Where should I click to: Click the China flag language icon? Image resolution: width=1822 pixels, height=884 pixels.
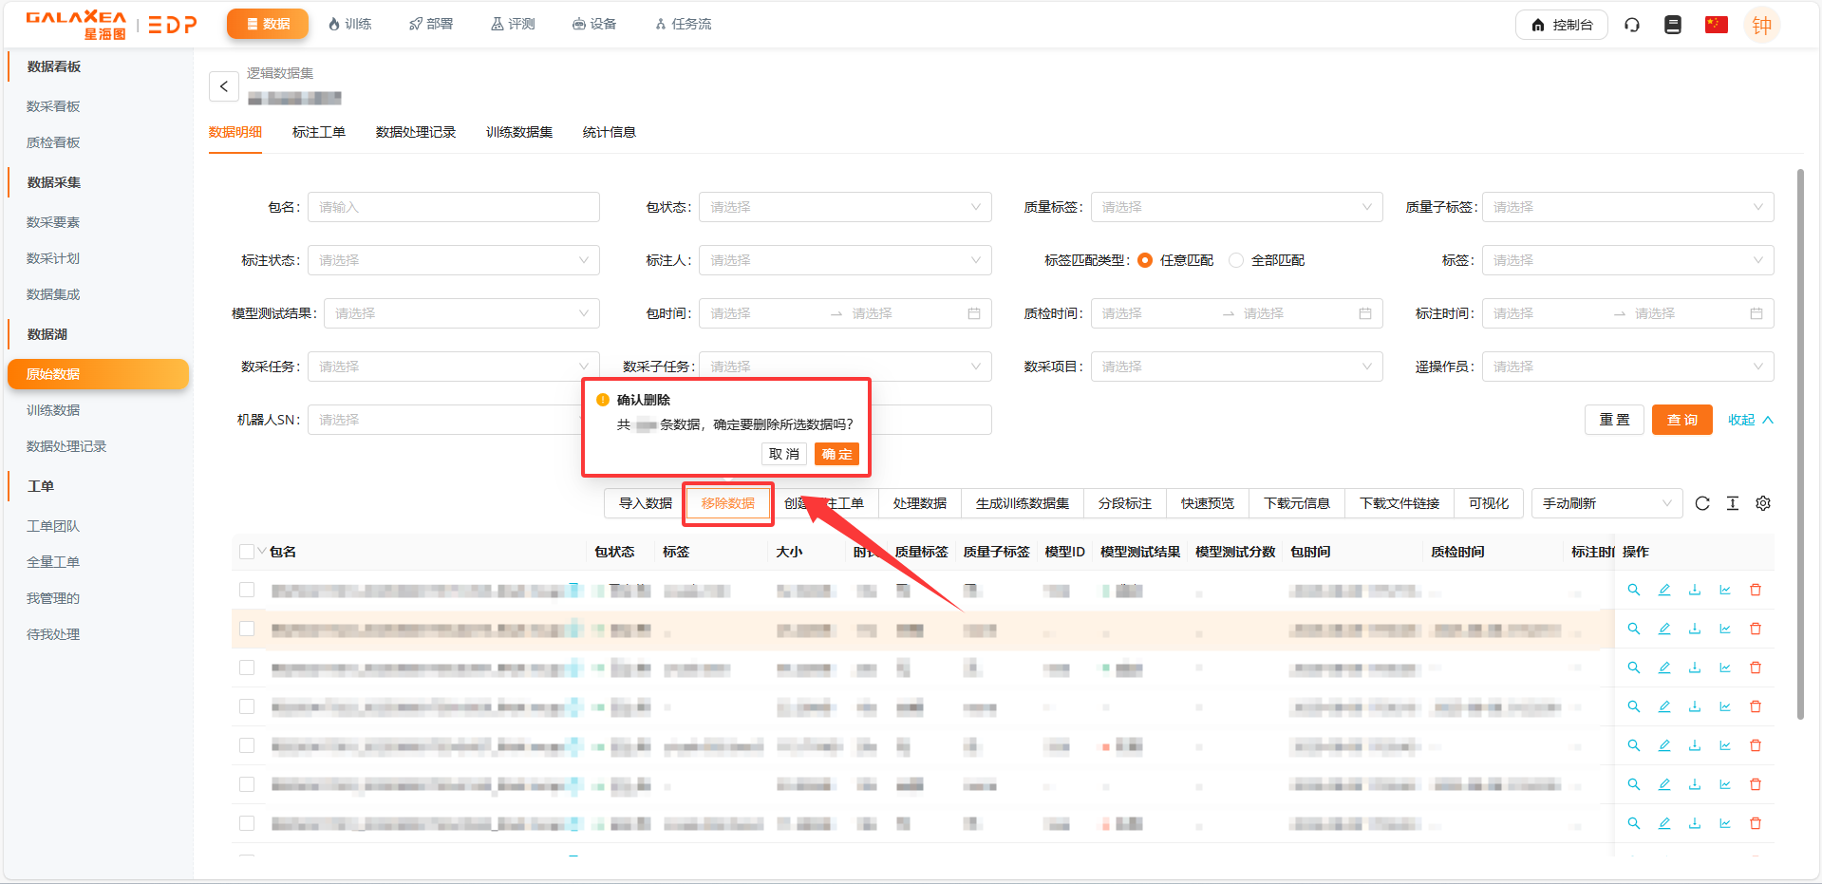tap(1716, 25)
